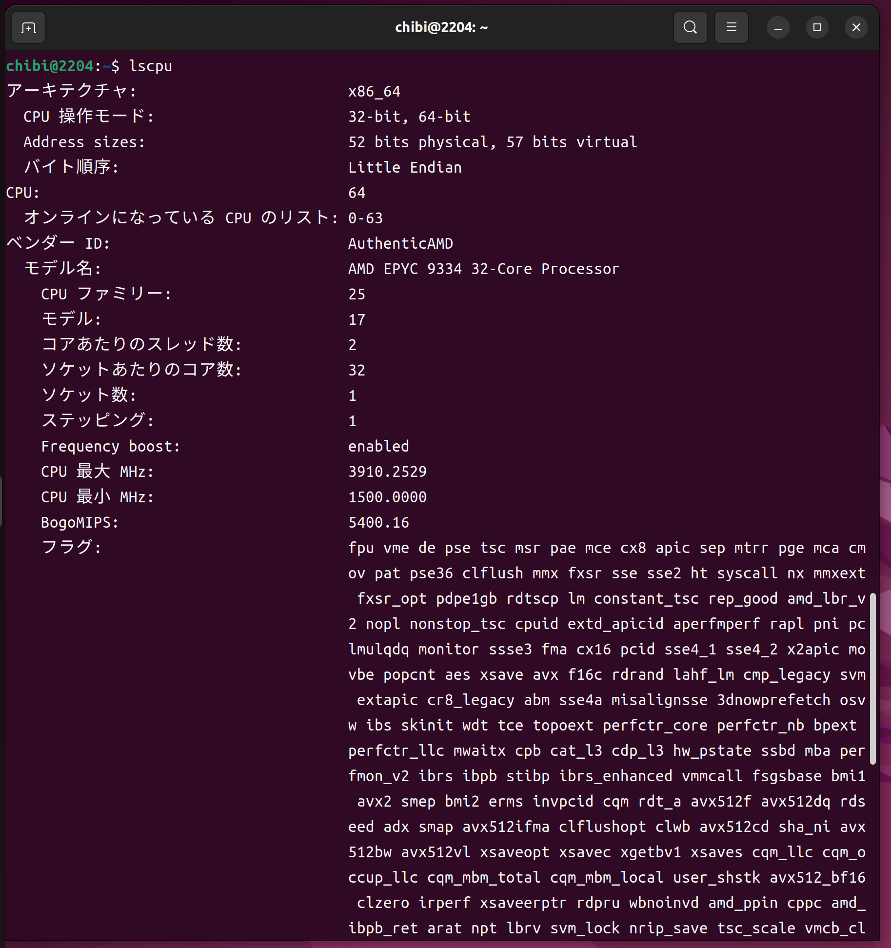
Task: Click the lscpu command text
Action: 150,66
